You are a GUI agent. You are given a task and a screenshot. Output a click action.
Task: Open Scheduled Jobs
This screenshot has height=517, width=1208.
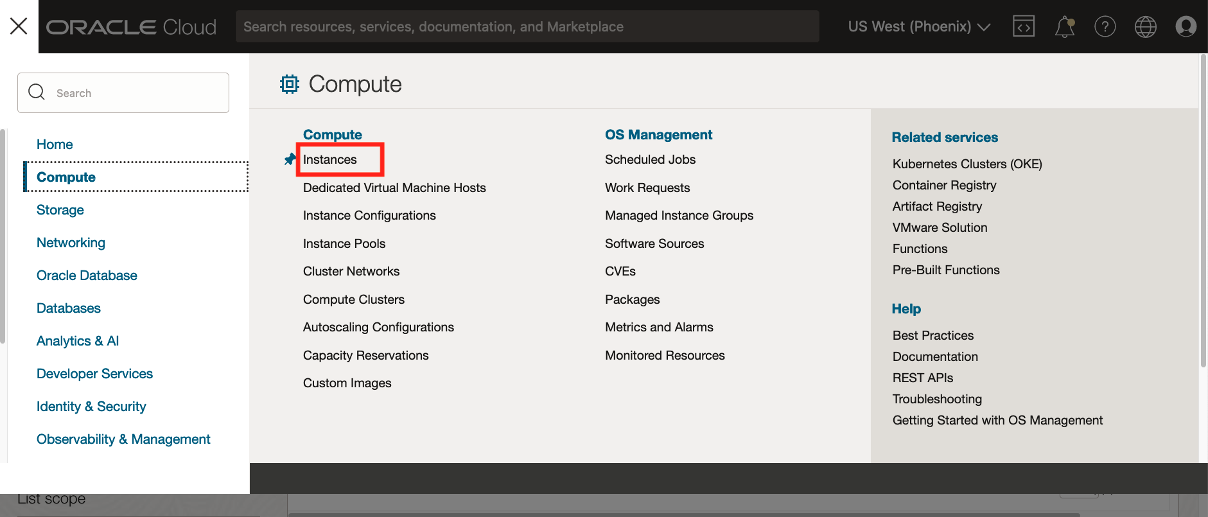pyautogui.click(x=650, y=159)
